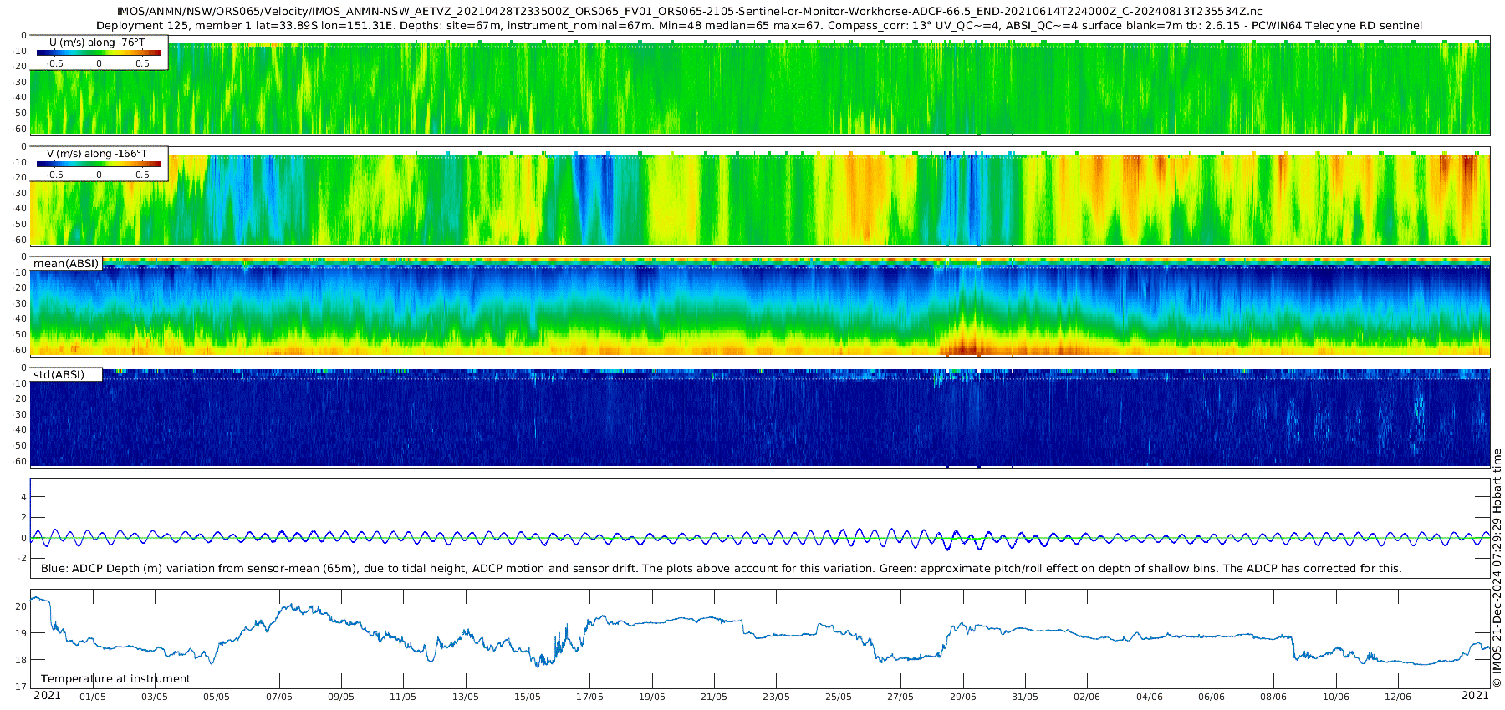Click the 20 tick on temperature axis
This screenshot has width=1505, height=710.
point(22,606)
